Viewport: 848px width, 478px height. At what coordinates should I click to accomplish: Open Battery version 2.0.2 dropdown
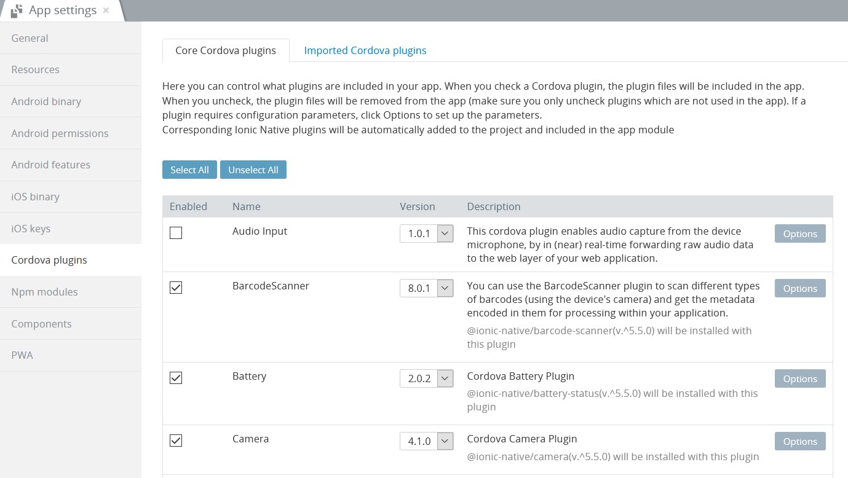[427, 378]
